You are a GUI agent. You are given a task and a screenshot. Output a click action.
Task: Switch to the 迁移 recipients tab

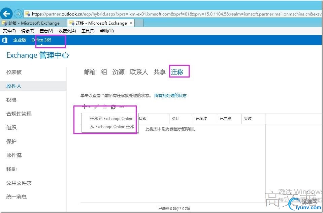point(177,72)
